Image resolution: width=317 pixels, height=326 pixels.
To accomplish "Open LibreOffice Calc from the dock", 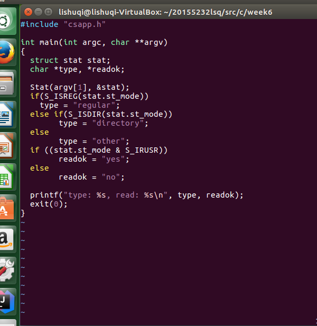I will [7, 177].
